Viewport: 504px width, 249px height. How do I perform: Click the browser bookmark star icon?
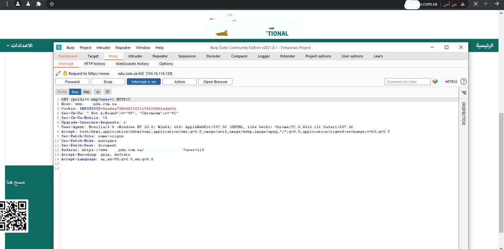click(x=52, y=4)
